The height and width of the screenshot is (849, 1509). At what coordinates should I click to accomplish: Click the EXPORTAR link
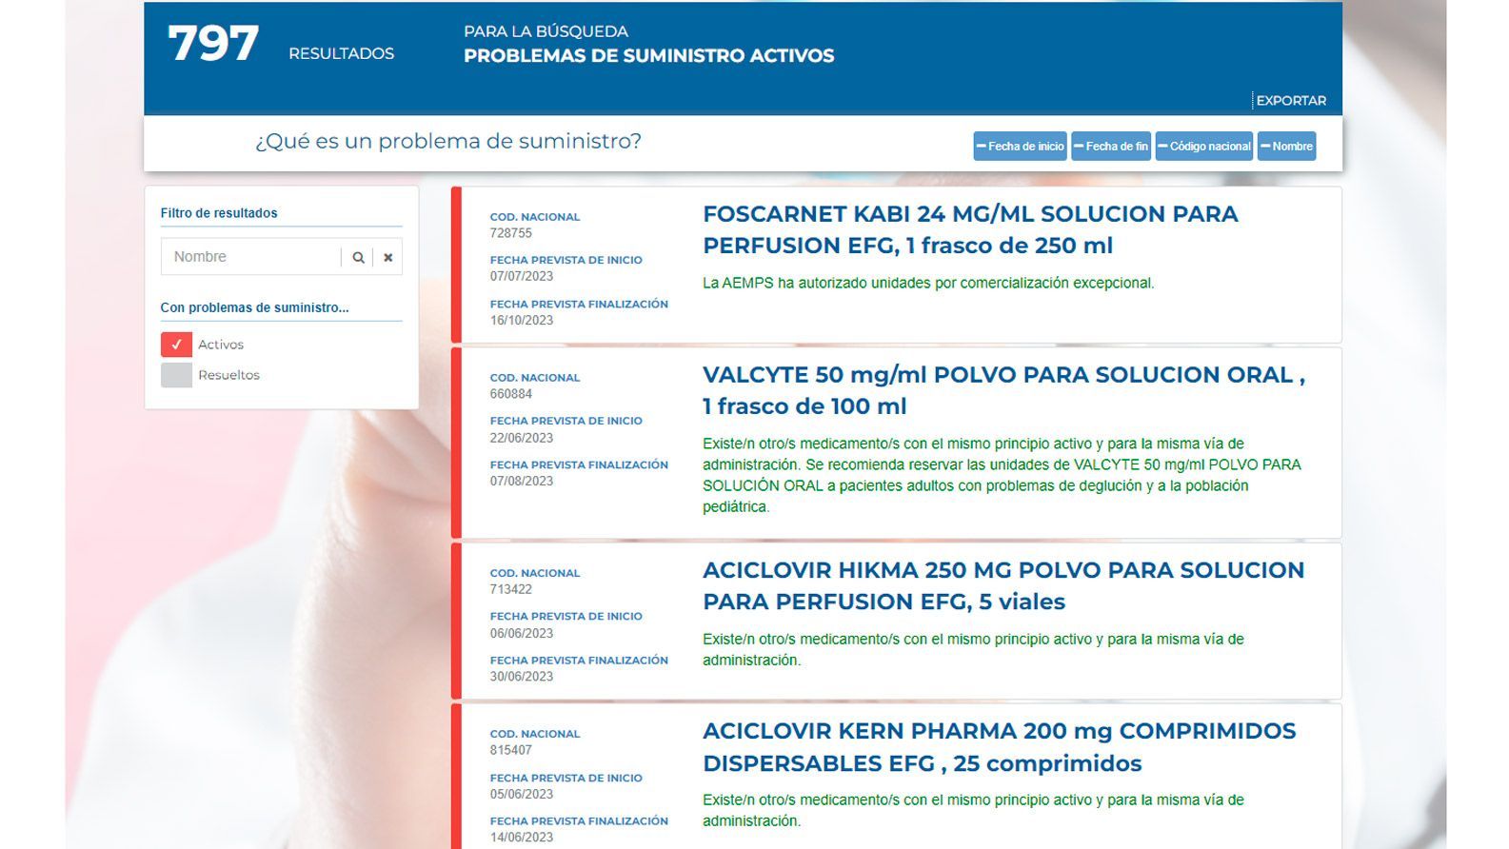coord(1291,100)
